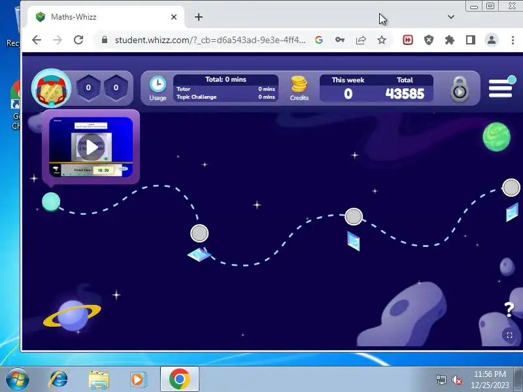The height and width of the screenshot is (392, 523).
Task: Select the grey path node above the flat blue crystal
Action: [x=199, y=233]
